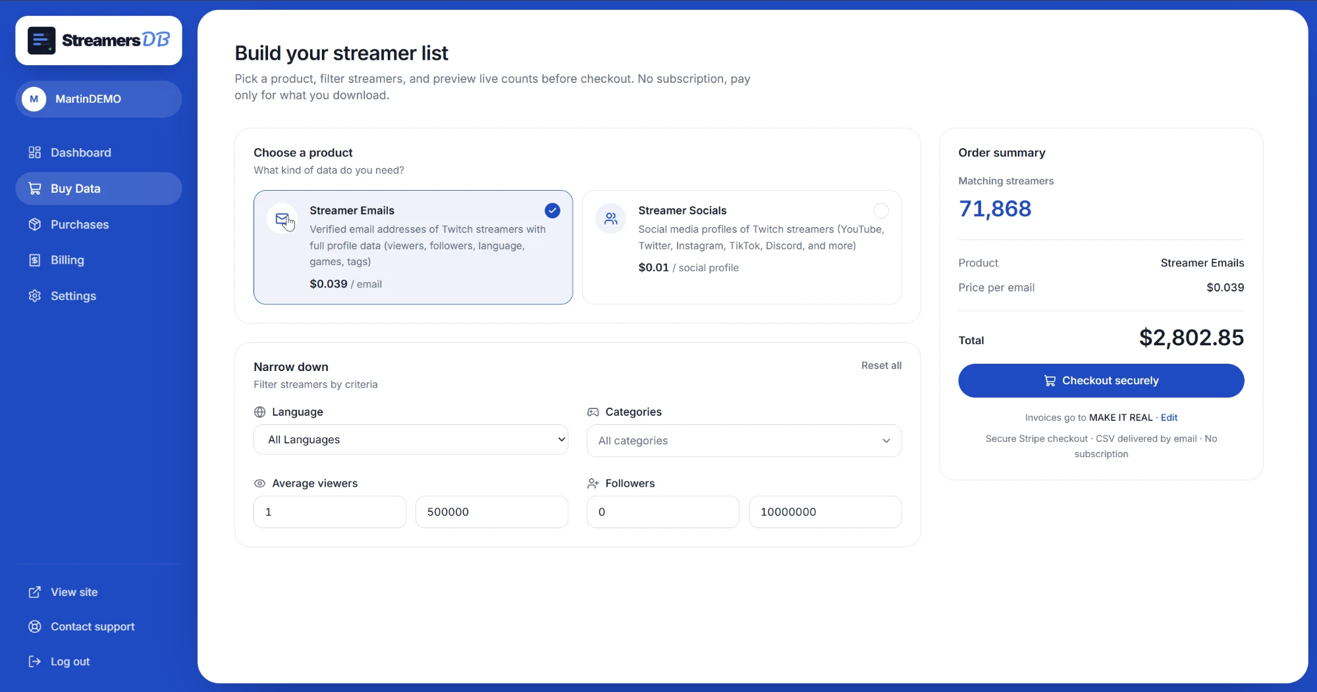Select the Streamer Socials radio circle

click(881, 210)
